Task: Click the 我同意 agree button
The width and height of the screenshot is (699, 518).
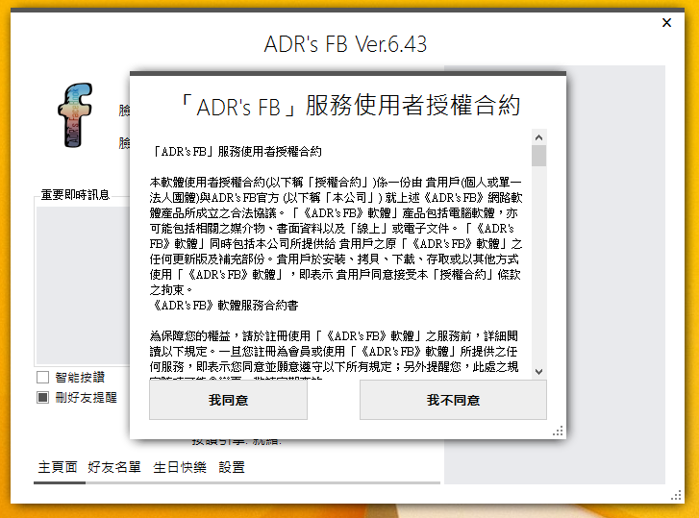Action: tap(228, 400)
